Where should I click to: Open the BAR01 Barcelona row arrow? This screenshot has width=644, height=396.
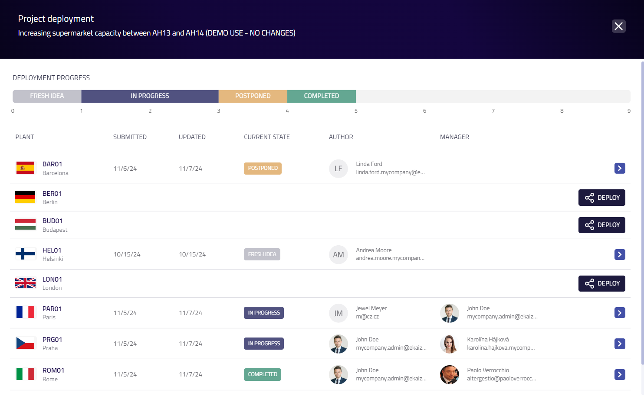[x=620, y=168]
